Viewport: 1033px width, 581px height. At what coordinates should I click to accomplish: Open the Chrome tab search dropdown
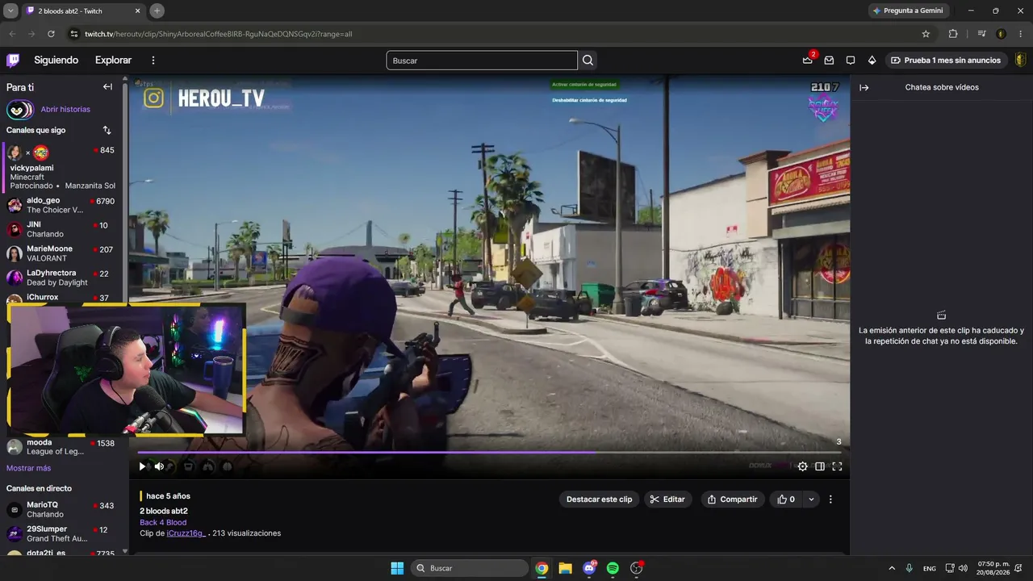click(10, 10)
